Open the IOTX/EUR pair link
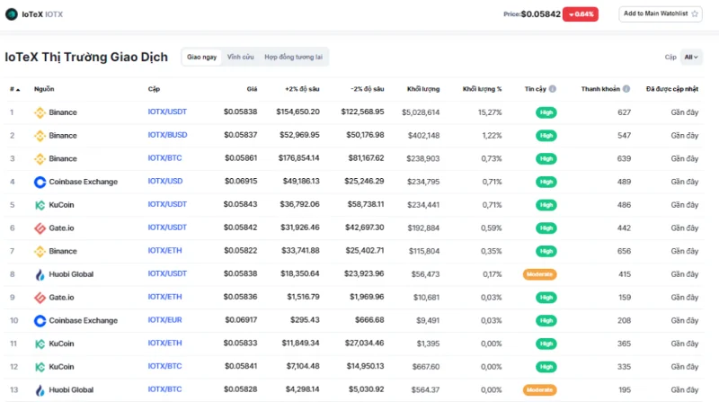The image size is (719, 402). 164,320
